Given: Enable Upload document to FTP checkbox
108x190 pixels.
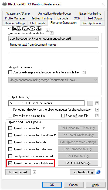Looking at the screenshot, I should coord(10,128).
